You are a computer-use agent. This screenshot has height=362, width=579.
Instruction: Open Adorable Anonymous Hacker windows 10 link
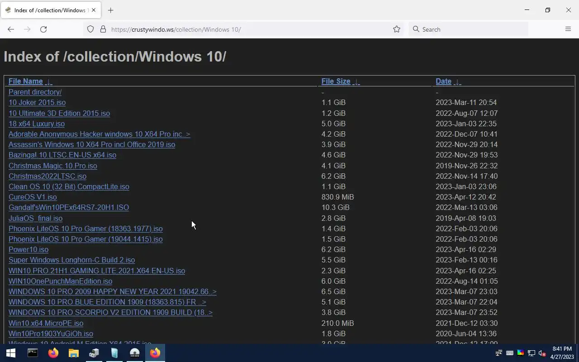pyautogui.click(x=100, y=134)
